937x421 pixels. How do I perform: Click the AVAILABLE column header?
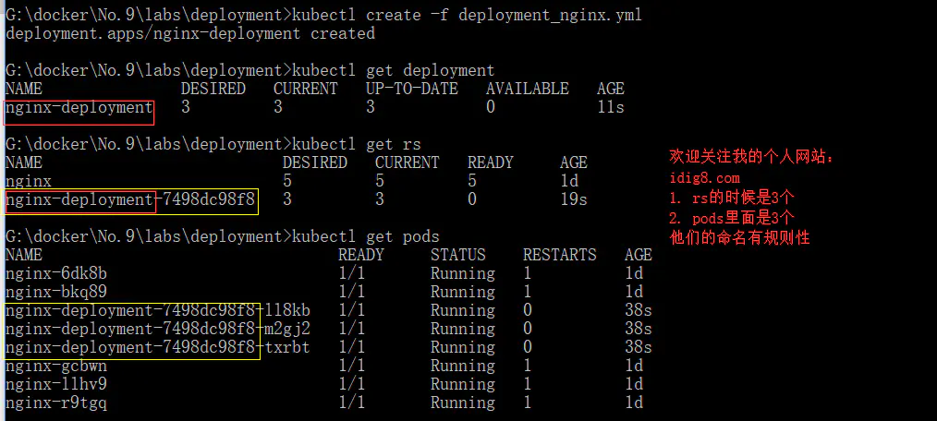click(x=527, y=89)
